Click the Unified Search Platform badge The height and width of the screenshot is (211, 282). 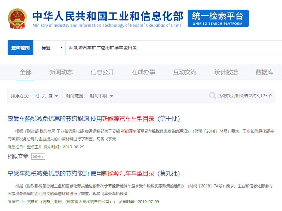pyautogui.click(x=218, y=18)
